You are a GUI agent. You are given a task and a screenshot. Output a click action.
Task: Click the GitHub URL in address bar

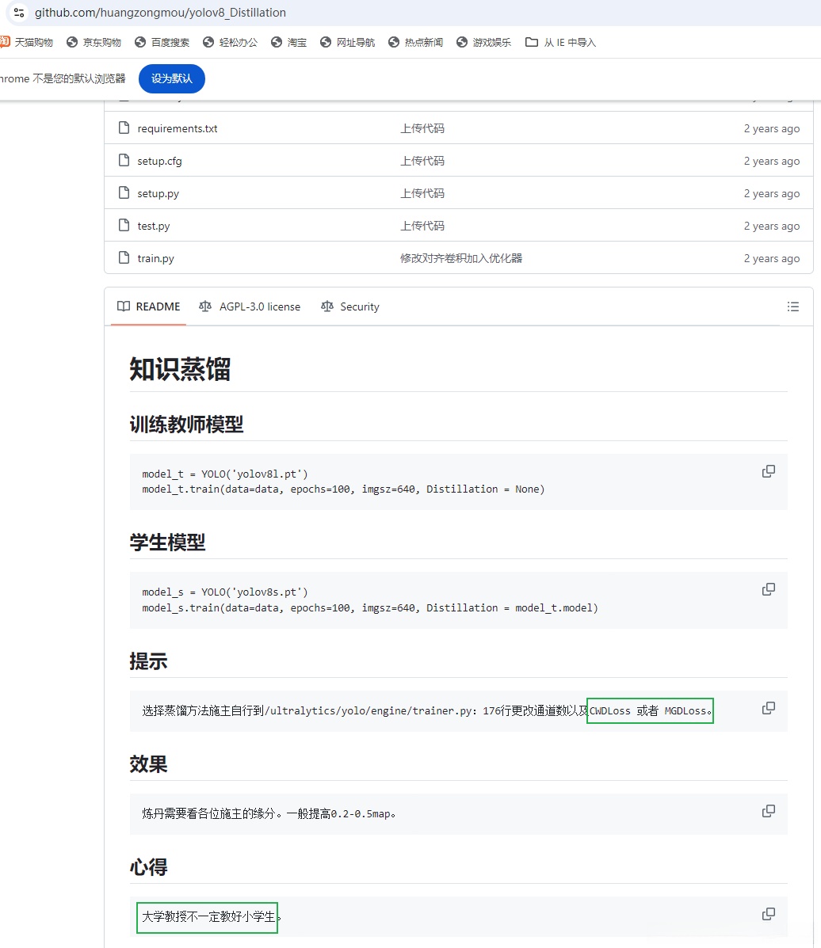pos(160,13)
